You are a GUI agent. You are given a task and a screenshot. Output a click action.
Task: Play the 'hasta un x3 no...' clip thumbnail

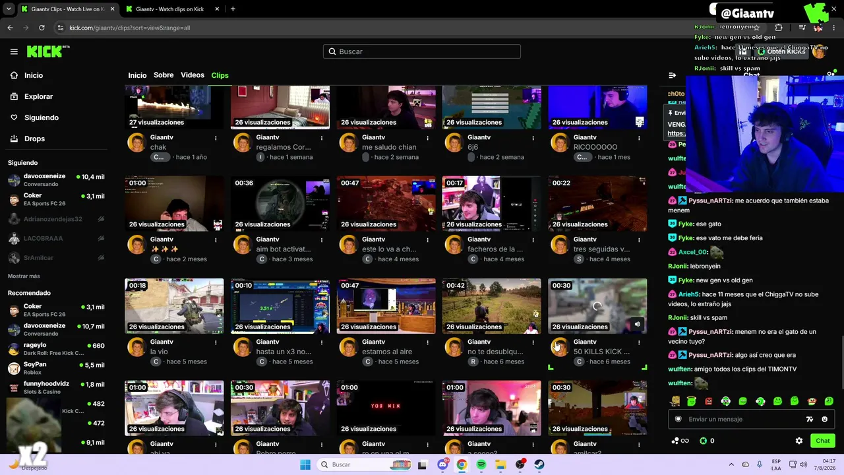click(280, 305)
